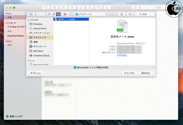
Task: Open iCloud Drive in the sidebar
Action: [x=40, y=29]
